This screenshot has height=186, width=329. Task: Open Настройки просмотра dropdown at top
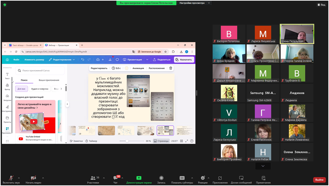click(194, 3)
